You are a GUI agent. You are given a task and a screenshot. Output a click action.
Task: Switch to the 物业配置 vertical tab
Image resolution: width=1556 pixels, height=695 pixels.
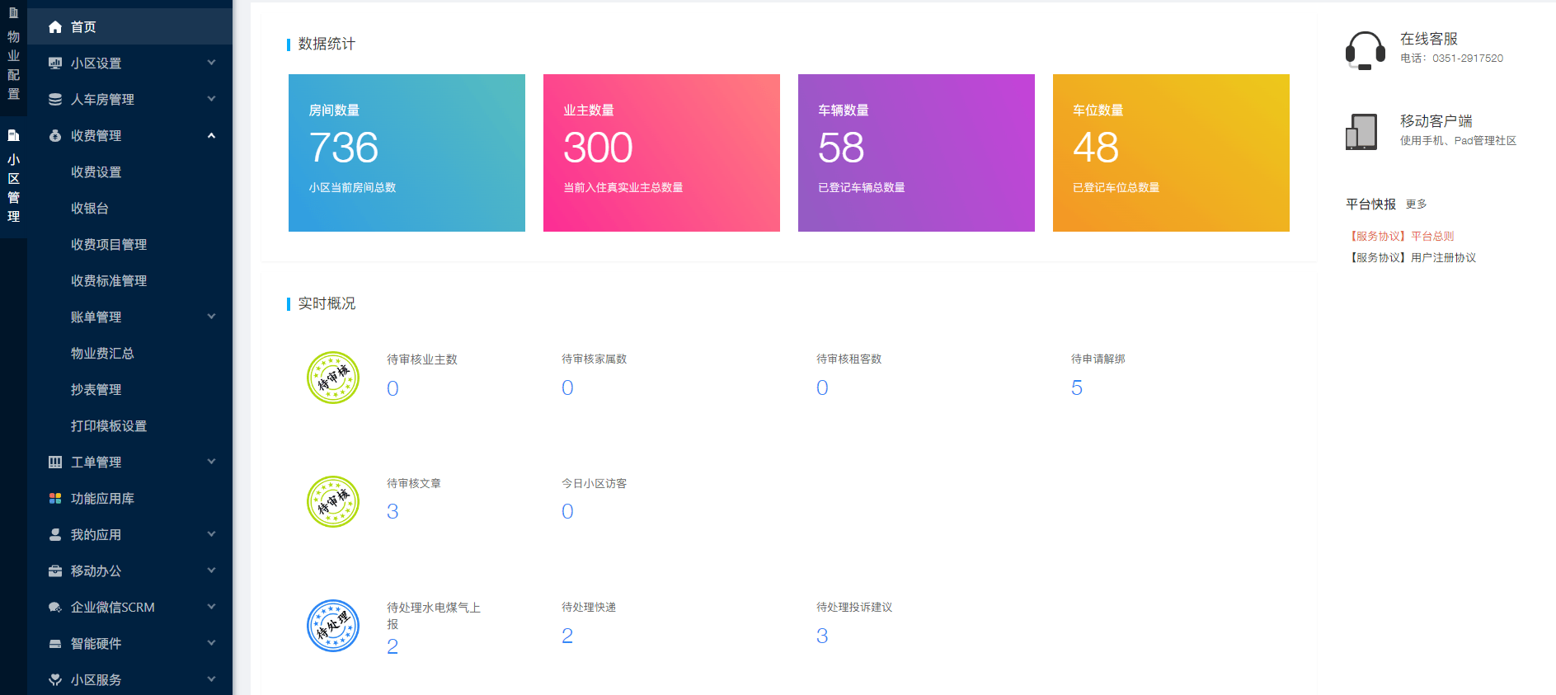pyautogui.click(x=13, y=55)
